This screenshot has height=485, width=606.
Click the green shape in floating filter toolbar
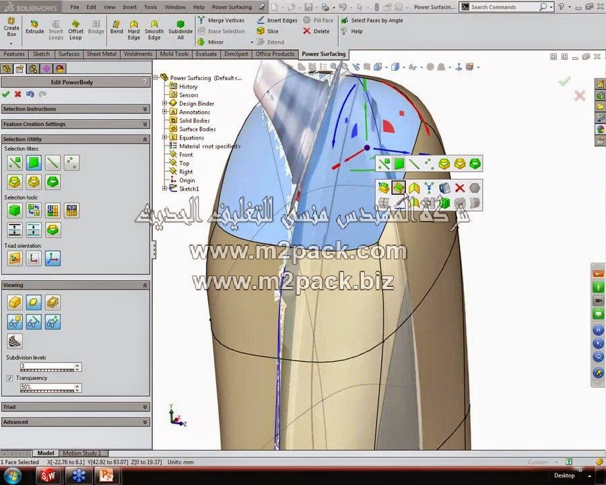pyautogui.click(x=475, y=164)
